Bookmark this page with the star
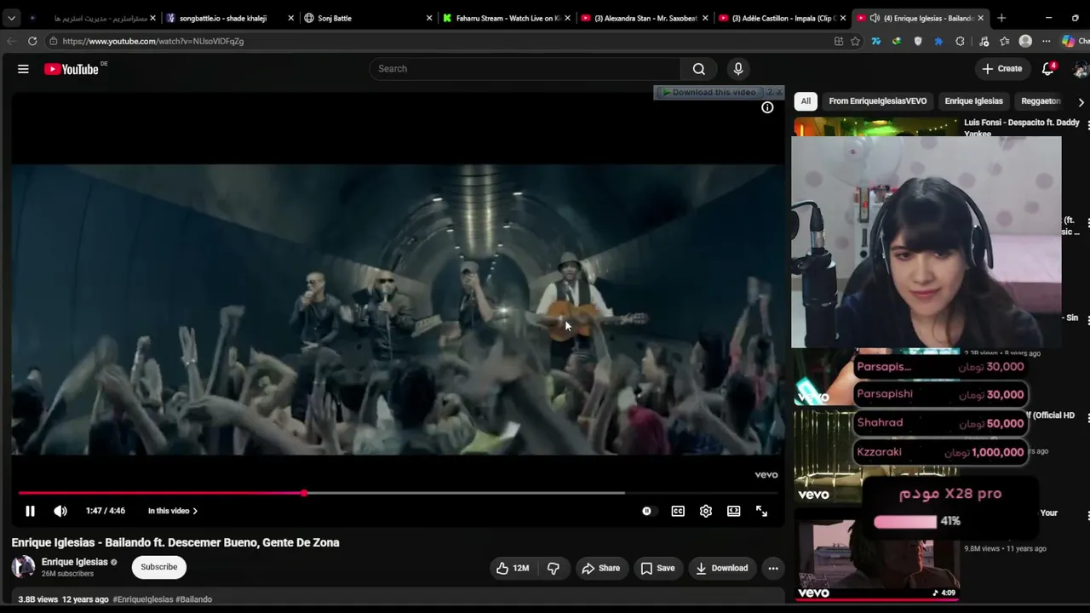 (x=856, y=41)
